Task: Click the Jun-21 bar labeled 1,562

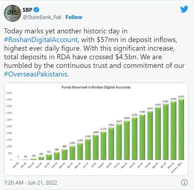Action: [x=88, y=149]
